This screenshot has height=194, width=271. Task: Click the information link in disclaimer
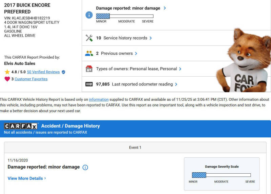coord(99,99)
